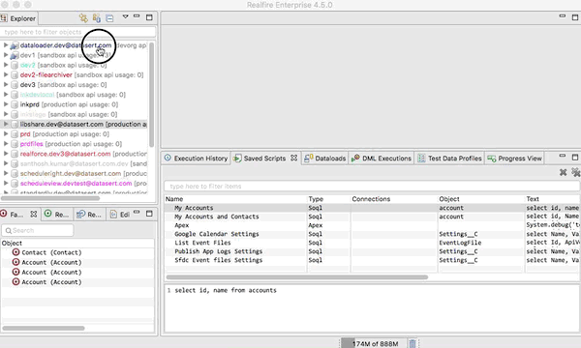Screen dimensions: 581x348
Task: Select the Publish App Logs Settings script
Action: [218, 251]
